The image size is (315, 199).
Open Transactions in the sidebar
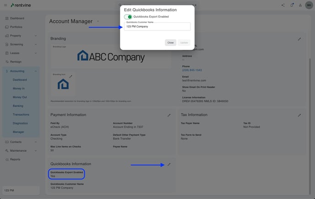[21, 115]
